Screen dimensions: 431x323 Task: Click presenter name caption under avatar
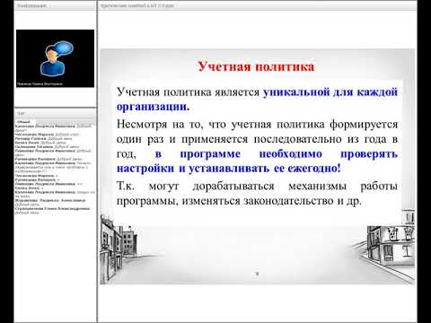(x=40, y=84)
